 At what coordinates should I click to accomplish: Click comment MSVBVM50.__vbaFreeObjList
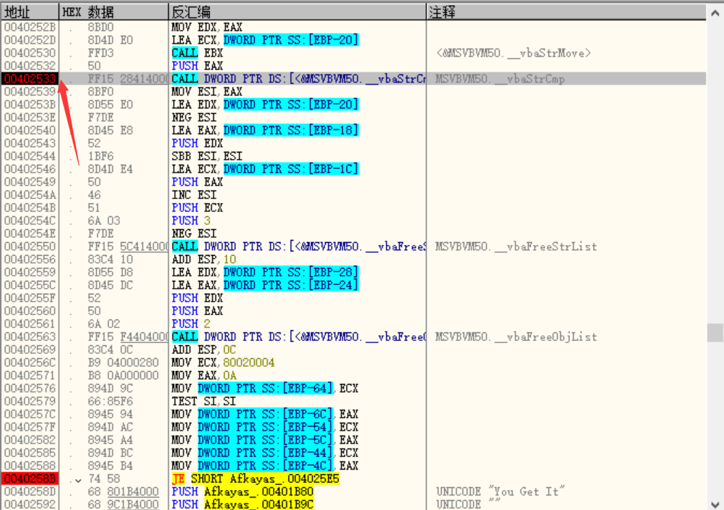click(x=516, y=337)
